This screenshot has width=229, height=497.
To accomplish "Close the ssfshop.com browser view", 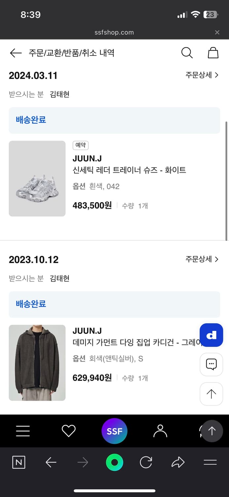I will coord(217,32).
